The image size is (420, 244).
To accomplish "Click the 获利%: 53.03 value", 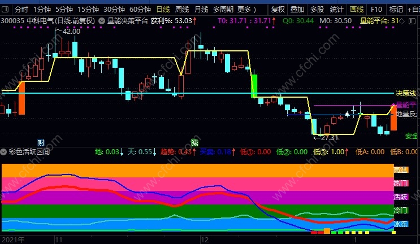I will pos(174,21).
